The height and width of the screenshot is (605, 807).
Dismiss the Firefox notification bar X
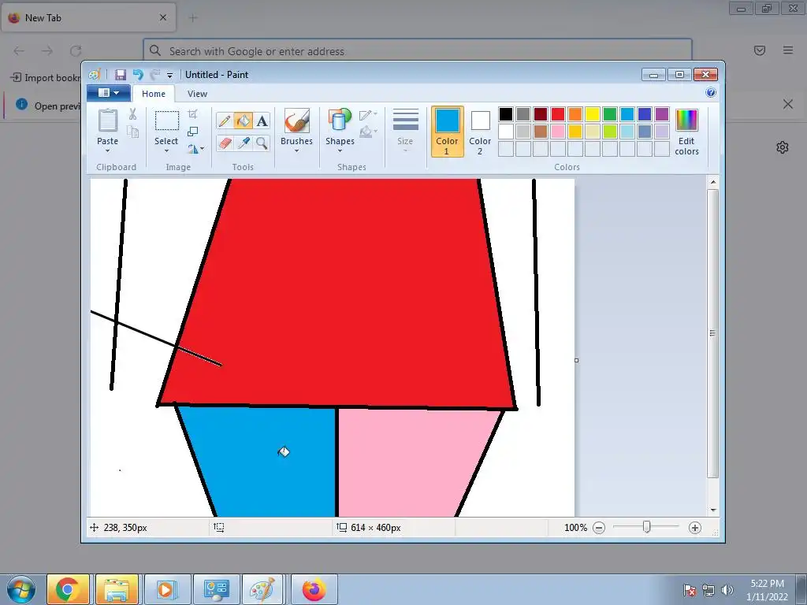(788, 105)
